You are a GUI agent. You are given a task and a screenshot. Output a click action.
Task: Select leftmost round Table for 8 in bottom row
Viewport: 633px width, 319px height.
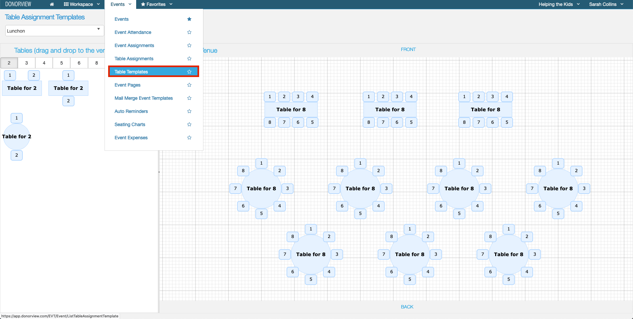[311, 254]
